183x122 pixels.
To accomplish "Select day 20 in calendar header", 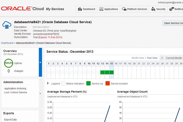I will pyautogui.click(x=134, y=64).
